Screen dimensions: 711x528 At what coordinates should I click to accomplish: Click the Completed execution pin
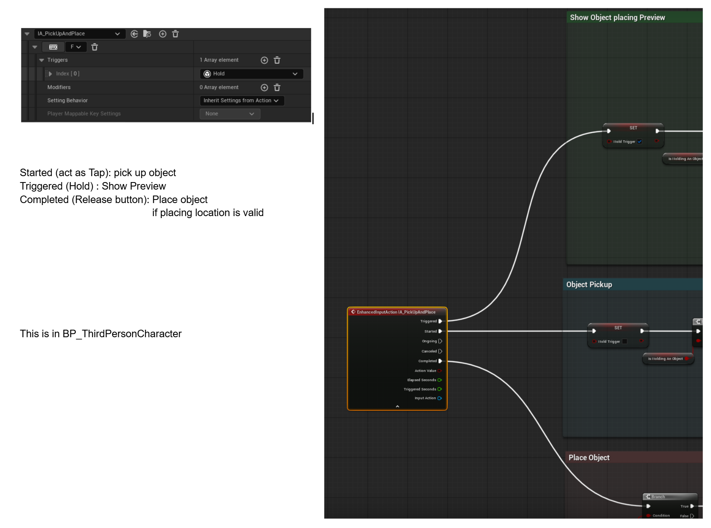[440, 361]
